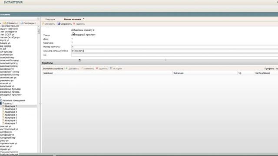The width and height of the screenshot is (278, 156).
Task: Click the Ур. column header
Action: click(x=246, y=73)
